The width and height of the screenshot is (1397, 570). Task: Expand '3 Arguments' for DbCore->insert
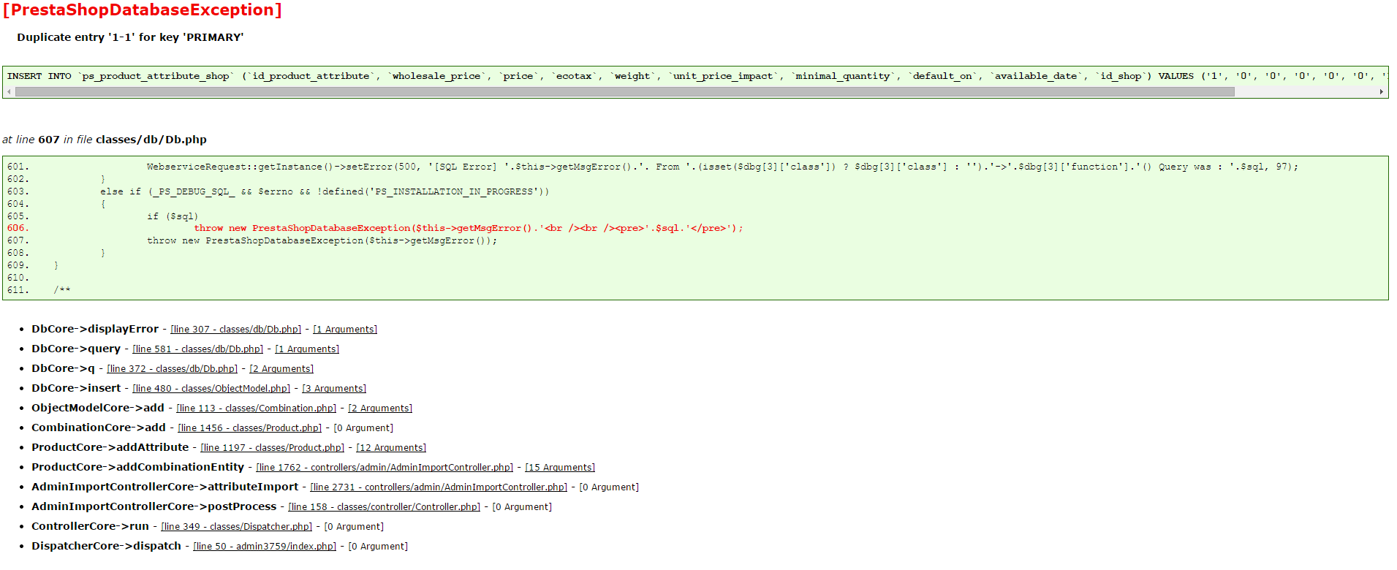point(334,389)
